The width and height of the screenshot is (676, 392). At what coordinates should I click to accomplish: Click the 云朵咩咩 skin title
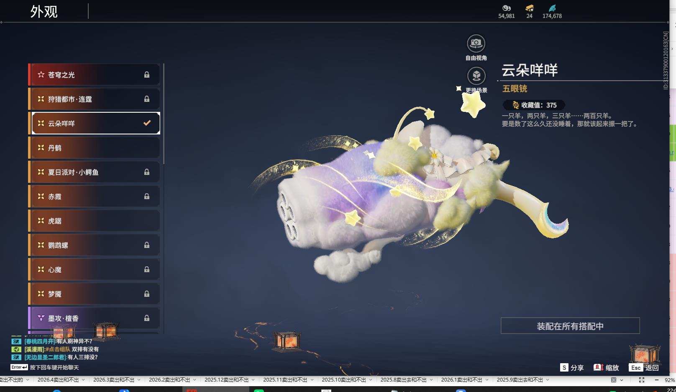tap(530, 70)
